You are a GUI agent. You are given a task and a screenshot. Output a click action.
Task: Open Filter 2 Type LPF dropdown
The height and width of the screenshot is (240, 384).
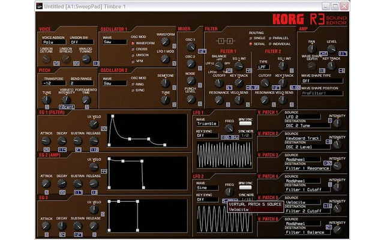coord(263,67)
